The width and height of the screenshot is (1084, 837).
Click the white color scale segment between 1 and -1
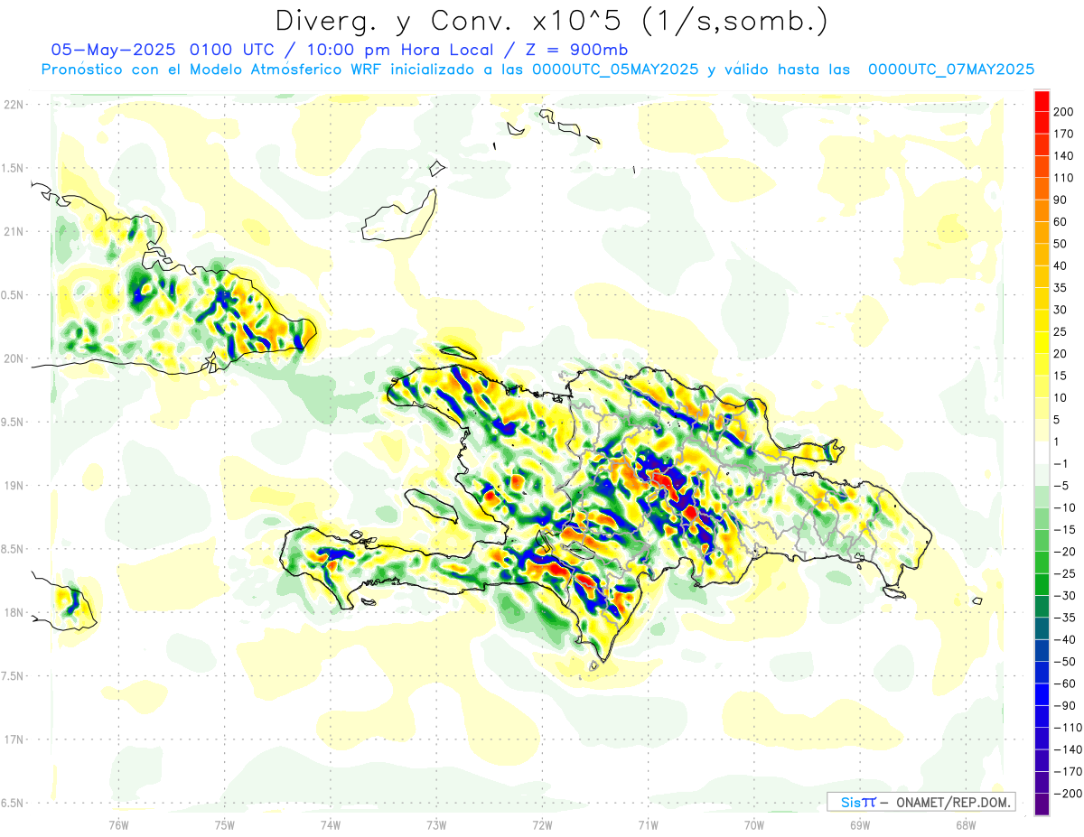(1042, 452)
